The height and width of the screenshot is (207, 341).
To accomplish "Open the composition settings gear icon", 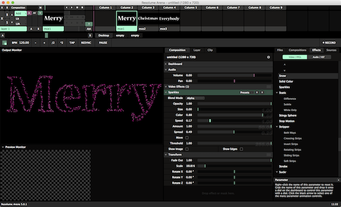I will pos(268,57).
